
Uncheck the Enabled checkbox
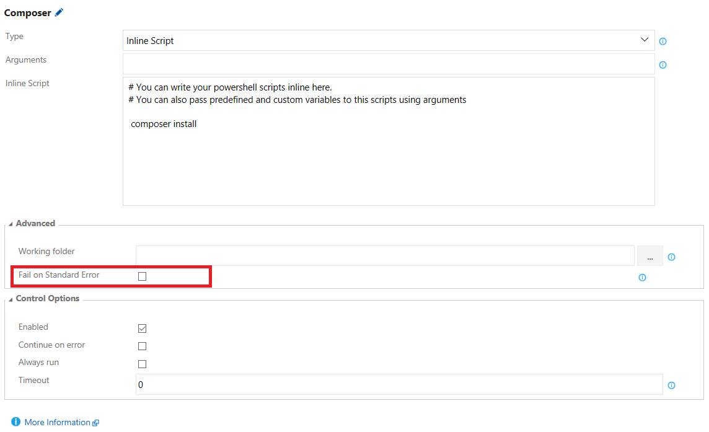(143, 328)
